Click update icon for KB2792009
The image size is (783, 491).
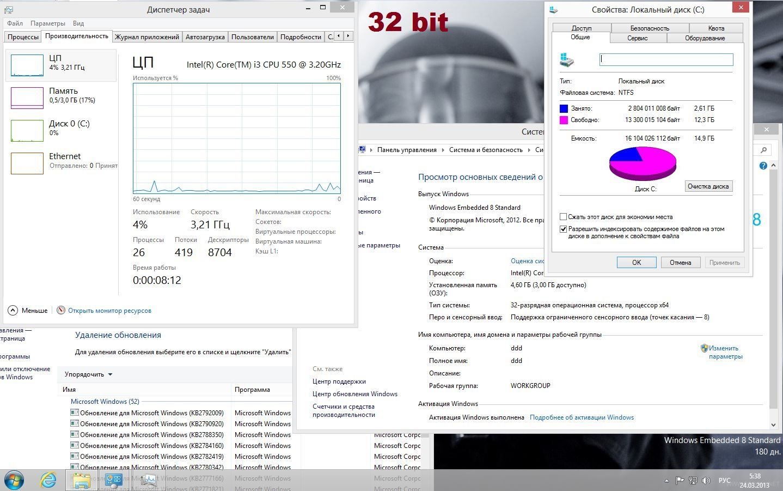click(x=75, y=413)
